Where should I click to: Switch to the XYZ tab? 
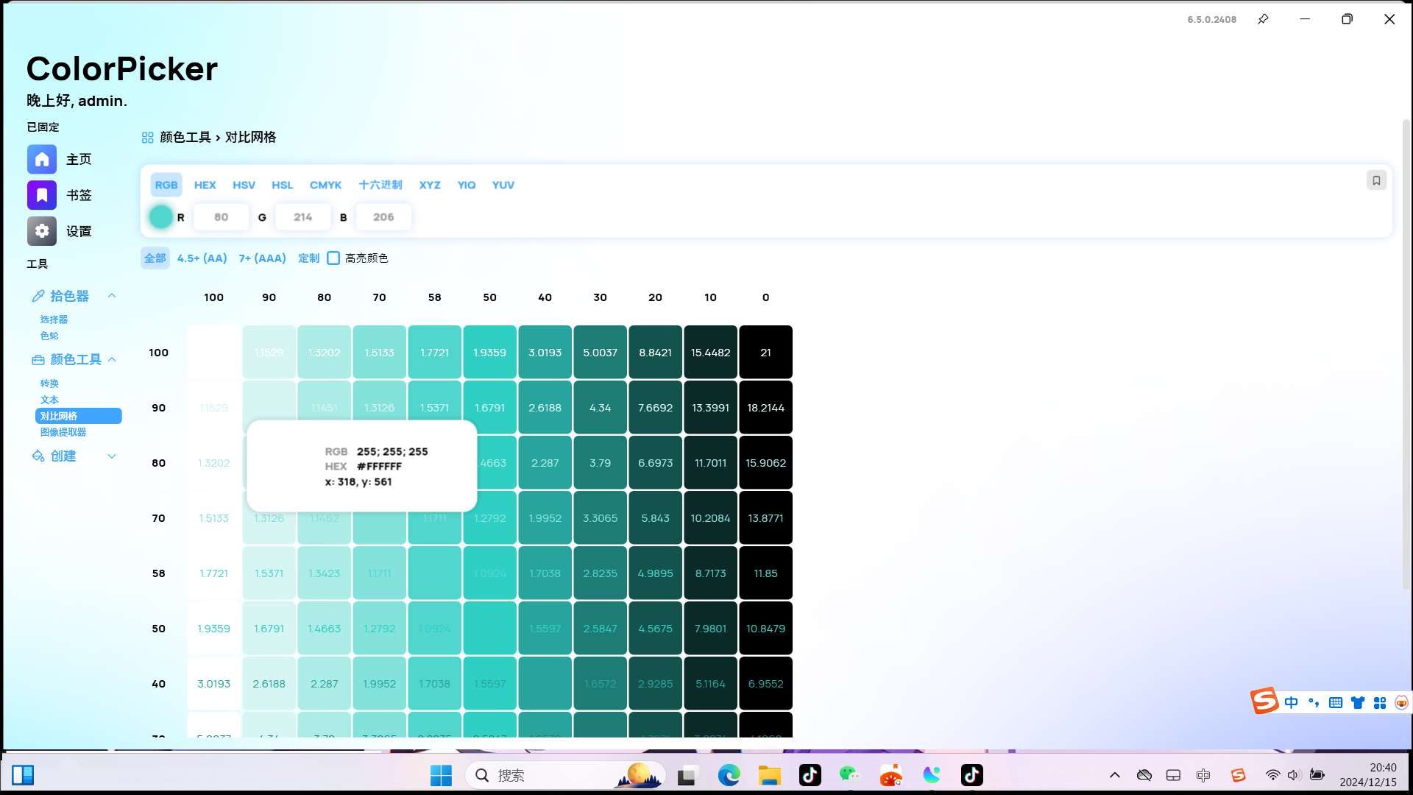tap(430, 185)
